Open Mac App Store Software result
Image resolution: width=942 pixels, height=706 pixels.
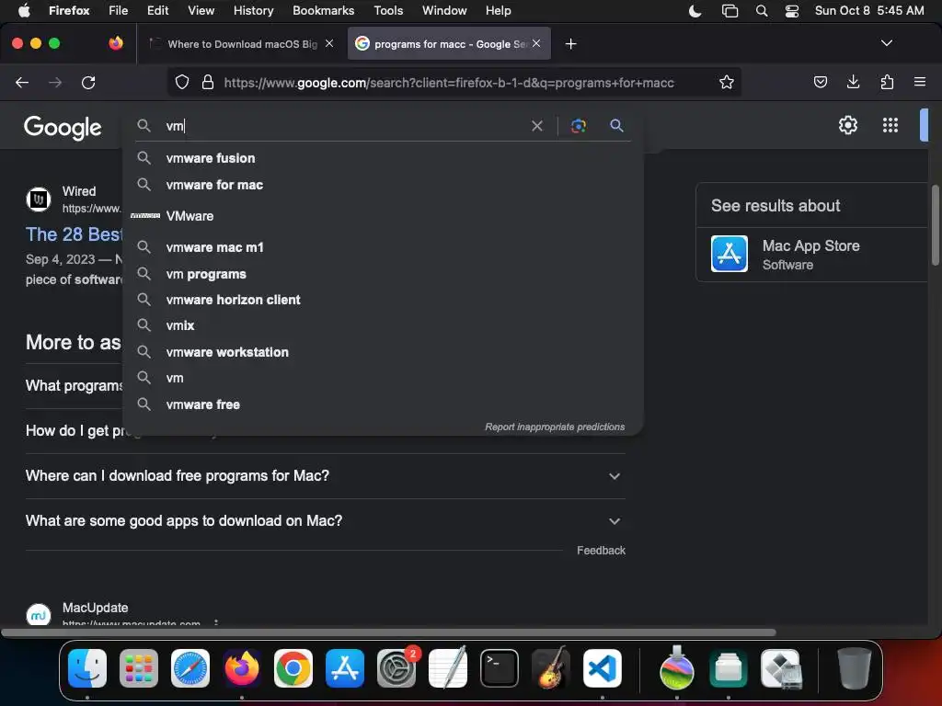[812, 255]
